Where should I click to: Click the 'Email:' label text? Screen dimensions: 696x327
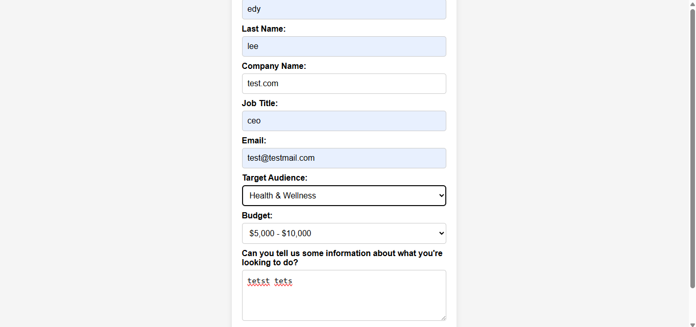point(254,141)
